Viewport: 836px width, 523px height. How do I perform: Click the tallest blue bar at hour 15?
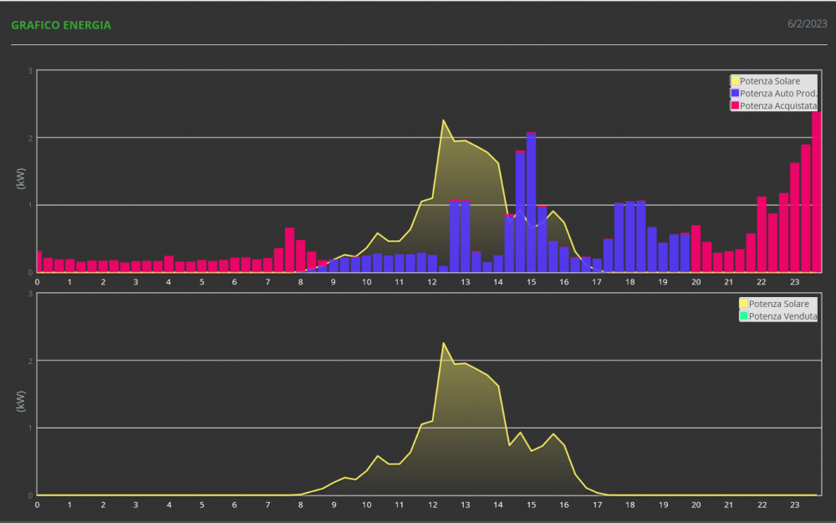[x=531, y=203]
